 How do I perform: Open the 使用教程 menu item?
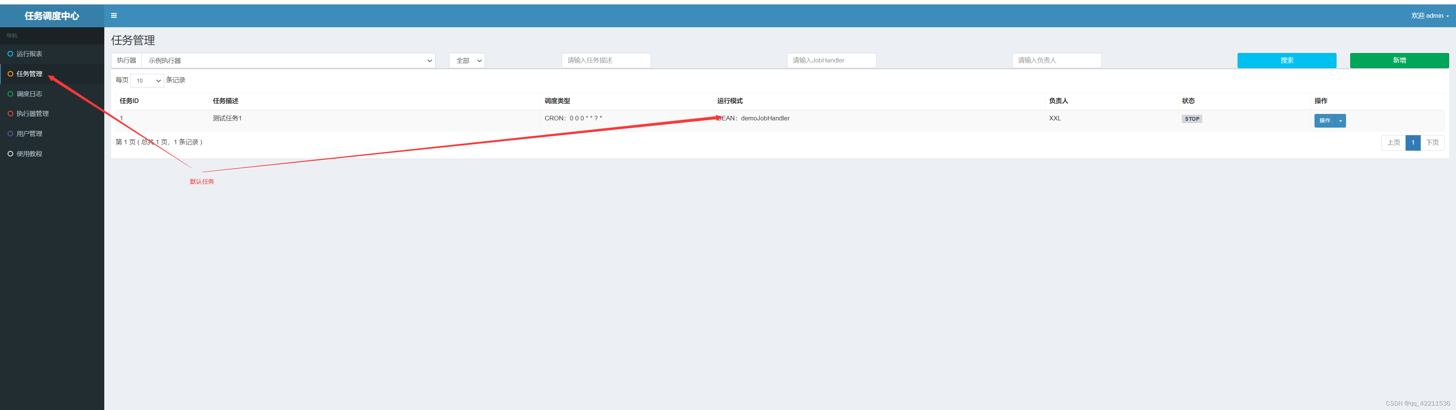[x=52, y=154]
